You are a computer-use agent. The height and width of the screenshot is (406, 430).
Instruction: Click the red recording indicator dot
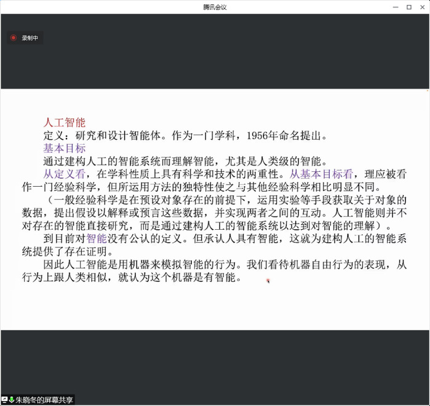[13, 38]
